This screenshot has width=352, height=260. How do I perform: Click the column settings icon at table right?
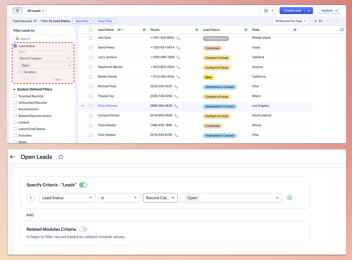pos(342,30)
